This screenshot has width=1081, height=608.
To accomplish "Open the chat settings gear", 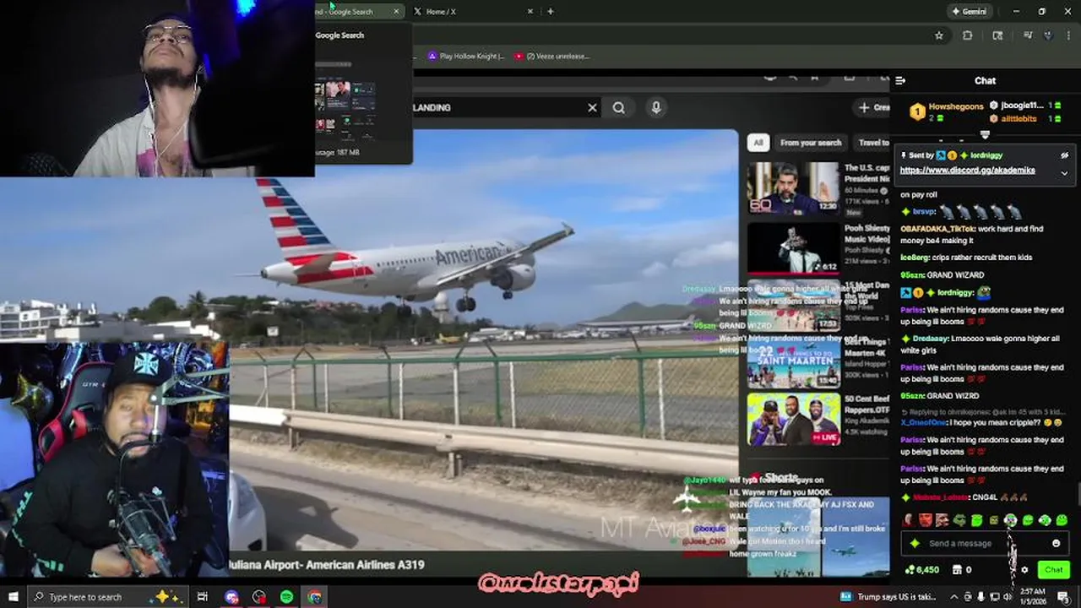I will (x=1024, y=570).
